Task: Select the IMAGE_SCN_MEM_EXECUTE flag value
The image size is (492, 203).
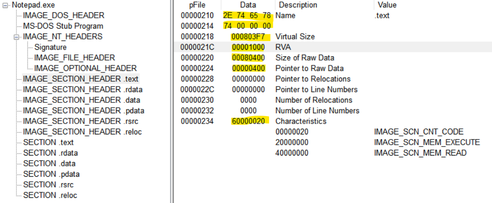Action: [427, 142]
